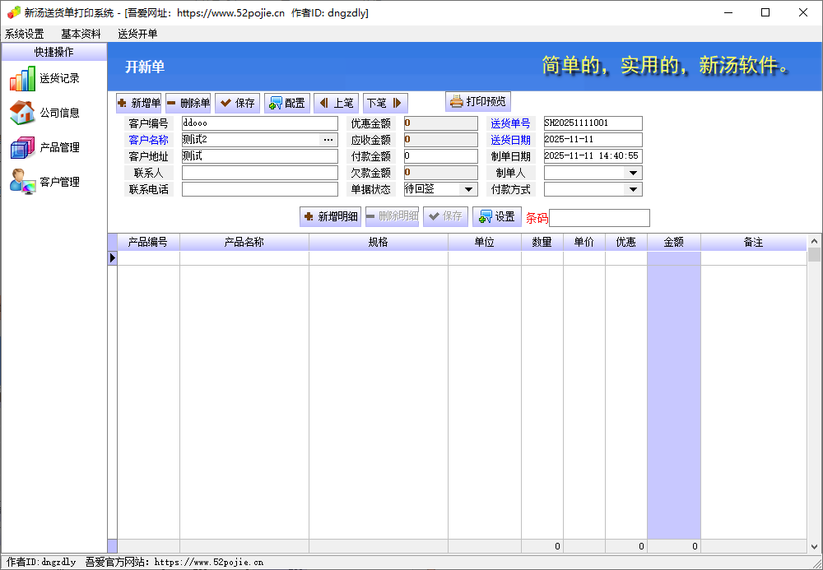Add a detail line with 新增明细
Image resolution: width=823 pixels, height=570 pixels.
pyautogui.click(x=331, y=216)
